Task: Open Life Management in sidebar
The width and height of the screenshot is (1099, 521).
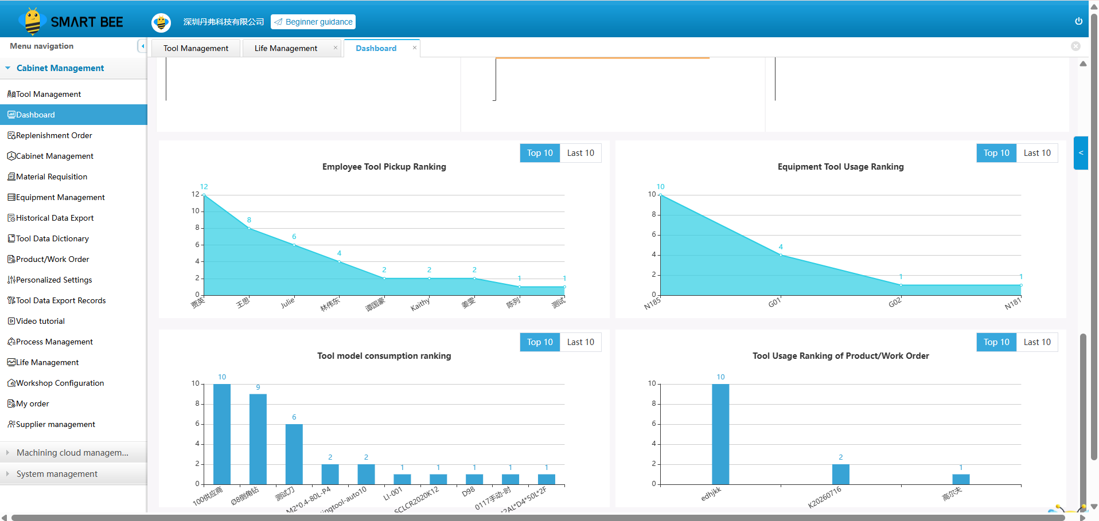Action: 73,362
